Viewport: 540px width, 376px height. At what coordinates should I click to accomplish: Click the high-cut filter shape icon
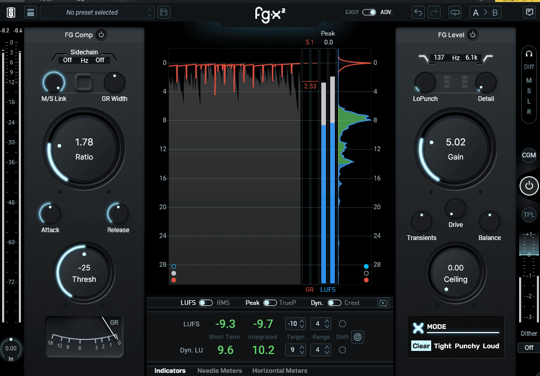pos(487,58)
